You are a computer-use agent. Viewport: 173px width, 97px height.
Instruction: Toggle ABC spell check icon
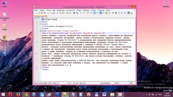coord(129,13)
